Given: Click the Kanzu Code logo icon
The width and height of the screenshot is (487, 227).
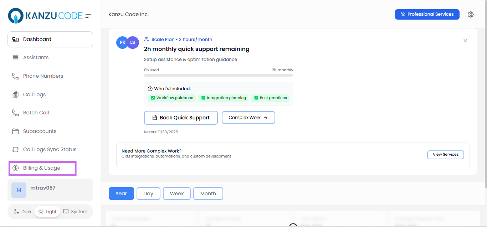Looking at the screenshot, I should point(16,16).
